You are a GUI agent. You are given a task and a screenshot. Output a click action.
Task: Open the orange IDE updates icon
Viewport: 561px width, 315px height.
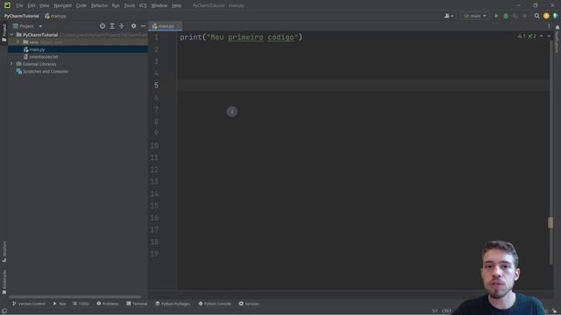coord(546,16)
